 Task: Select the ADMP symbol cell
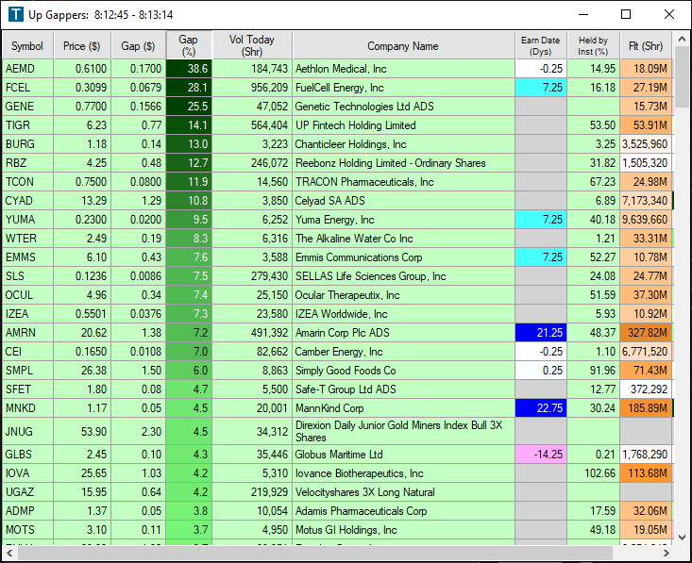(27, 511)
